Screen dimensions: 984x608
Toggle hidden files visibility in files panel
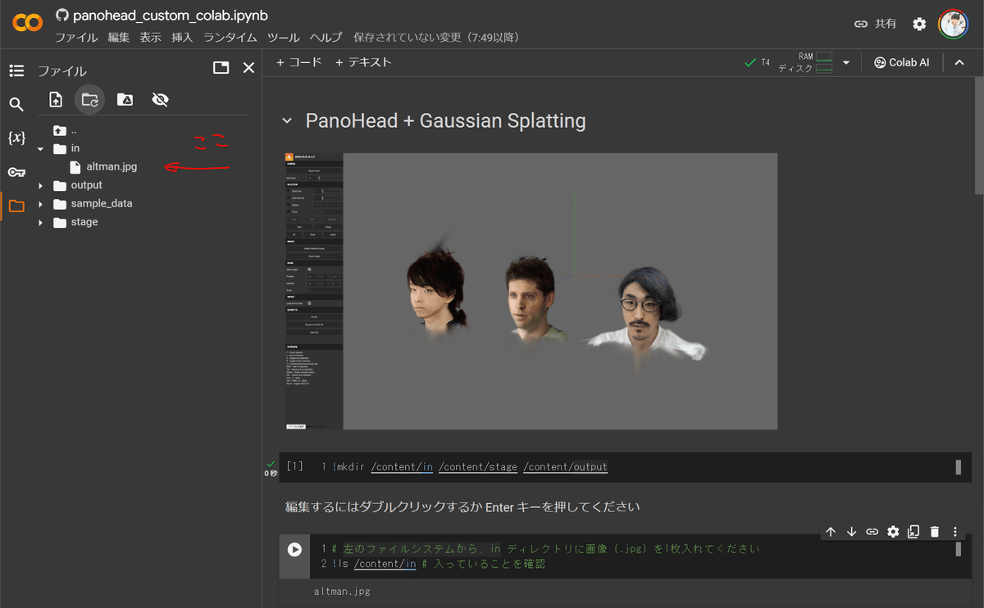(160, 99)
